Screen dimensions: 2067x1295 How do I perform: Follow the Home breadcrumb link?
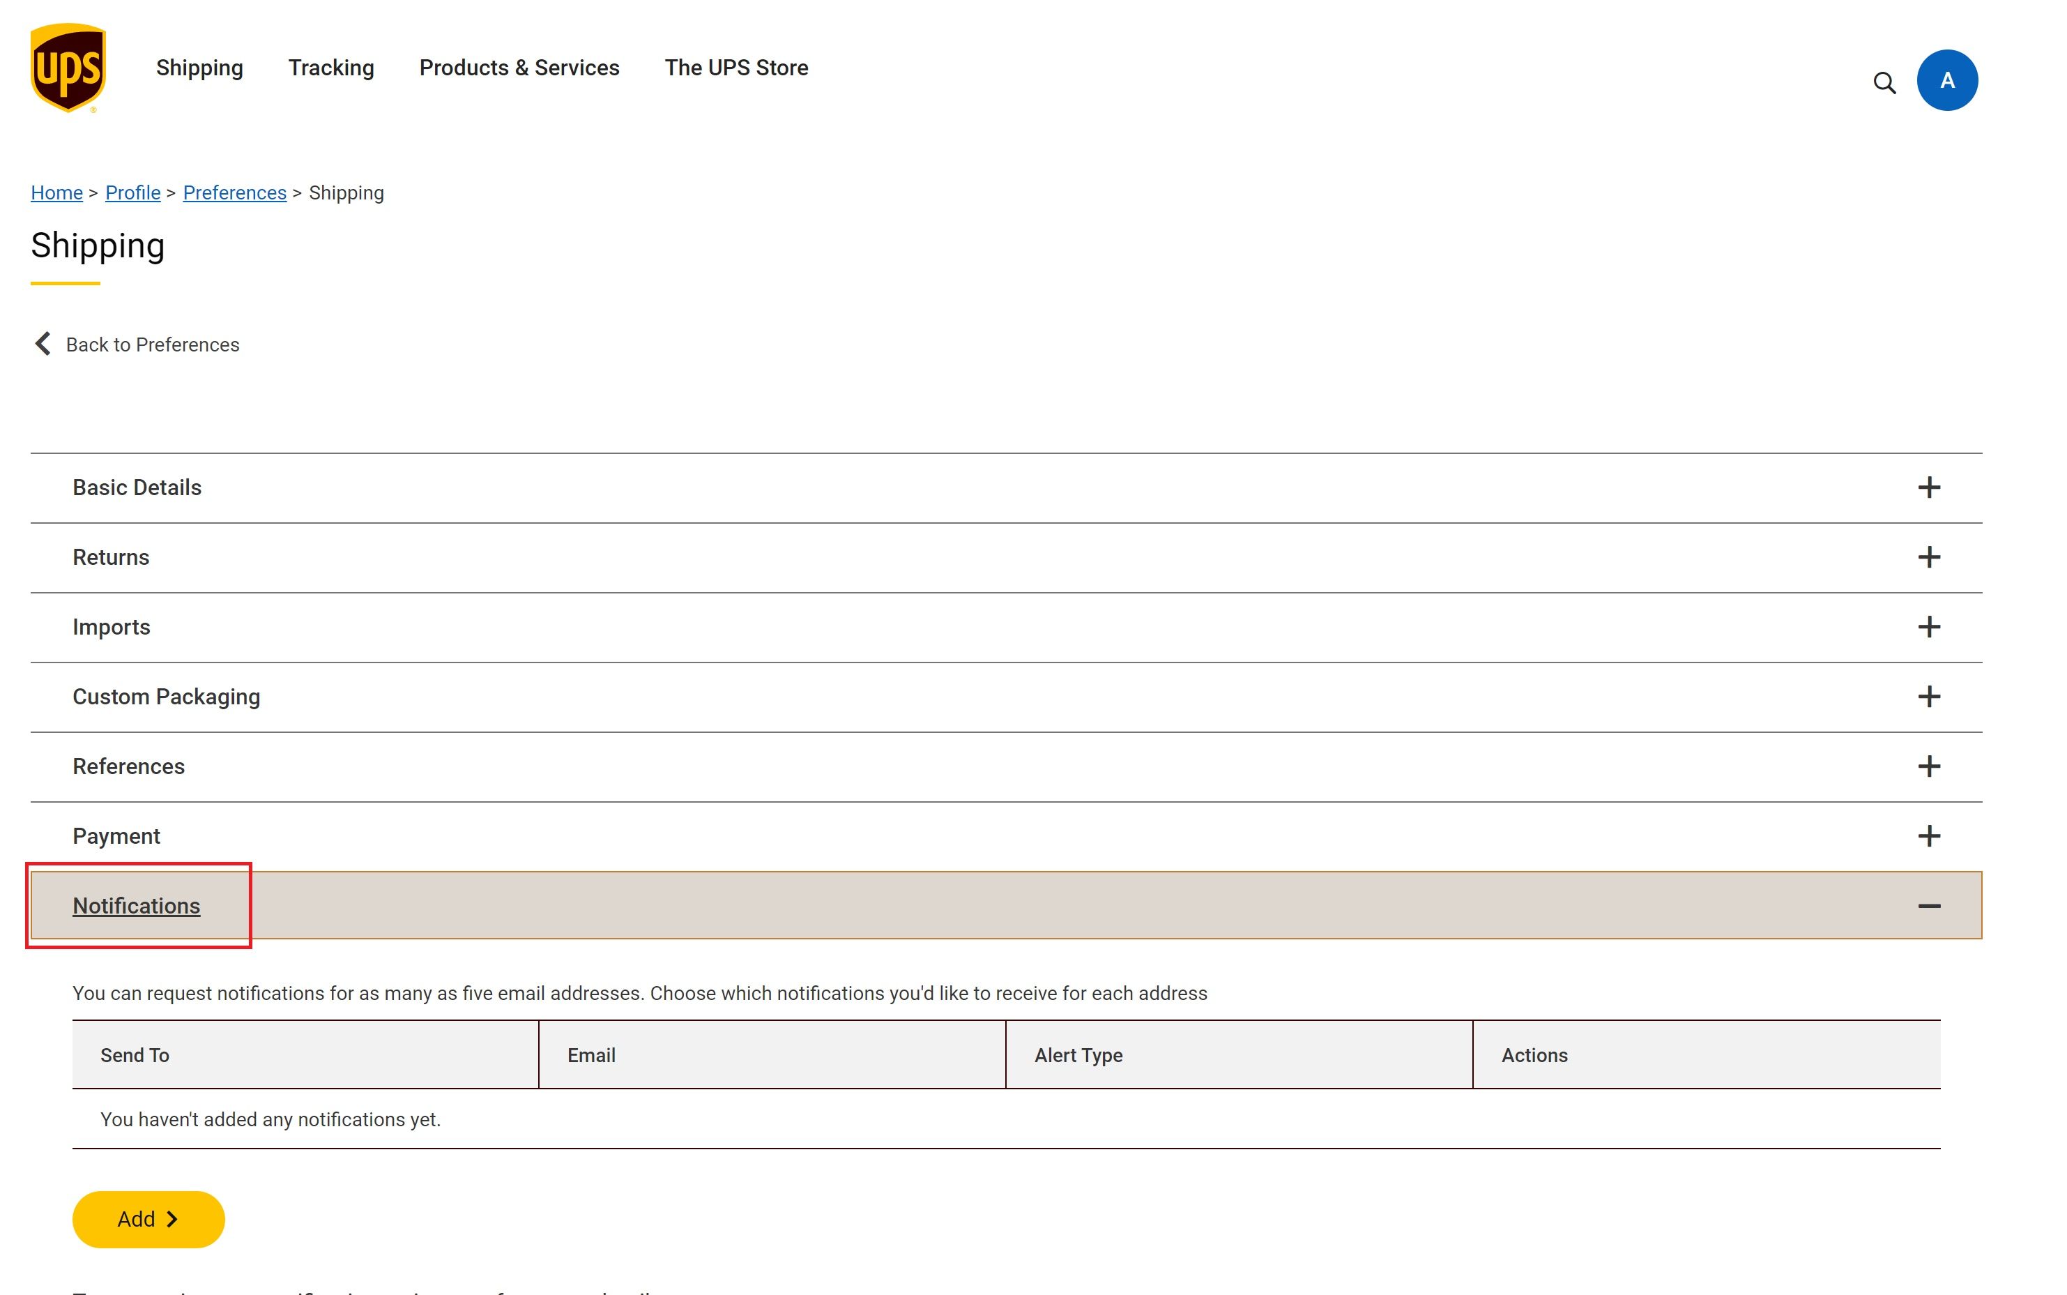click(x=56, y=192)
